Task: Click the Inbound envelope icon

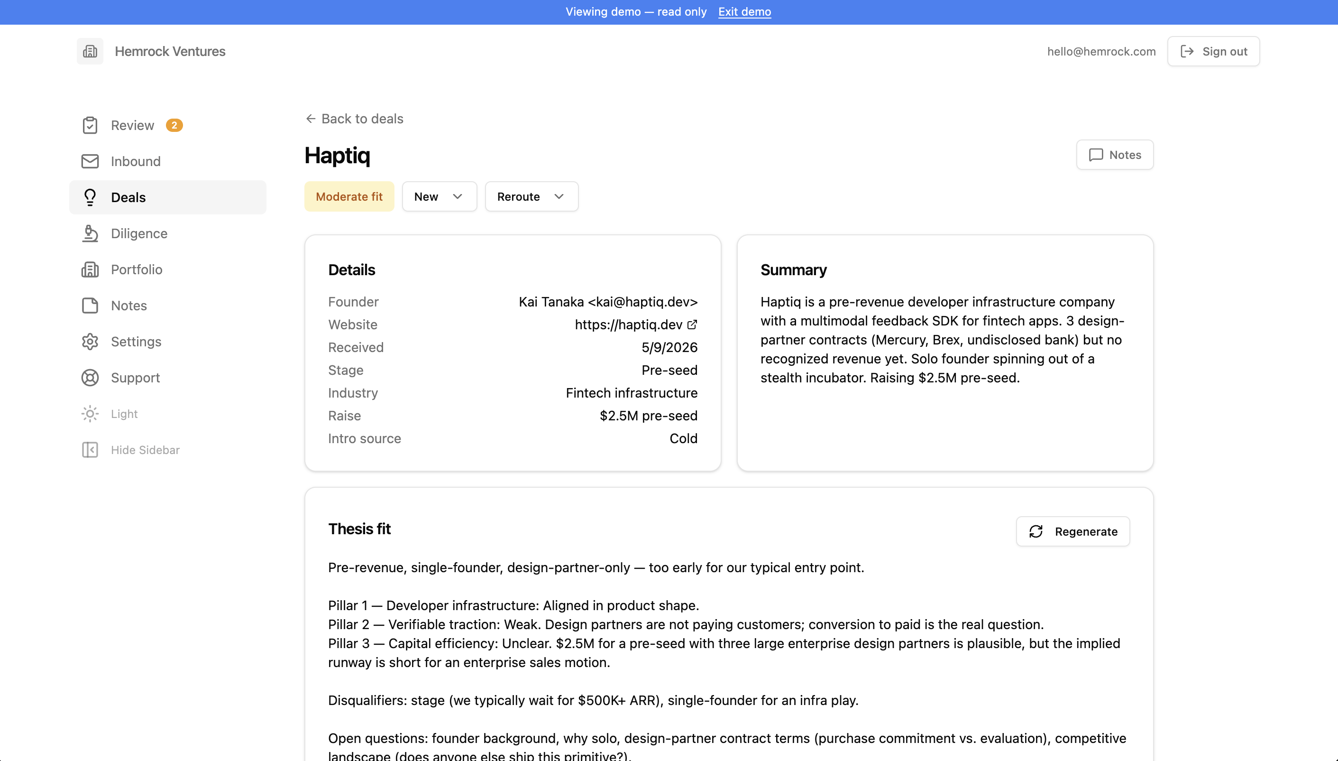Action: click(x=90, y=161)
